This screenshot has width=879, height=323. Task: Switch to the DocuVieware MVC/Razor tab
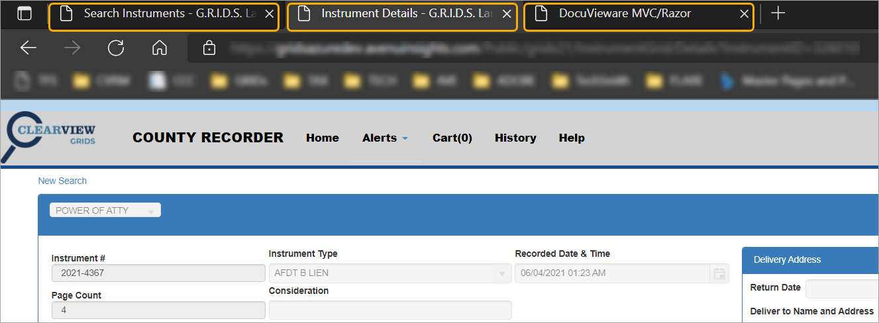(626, 14)
